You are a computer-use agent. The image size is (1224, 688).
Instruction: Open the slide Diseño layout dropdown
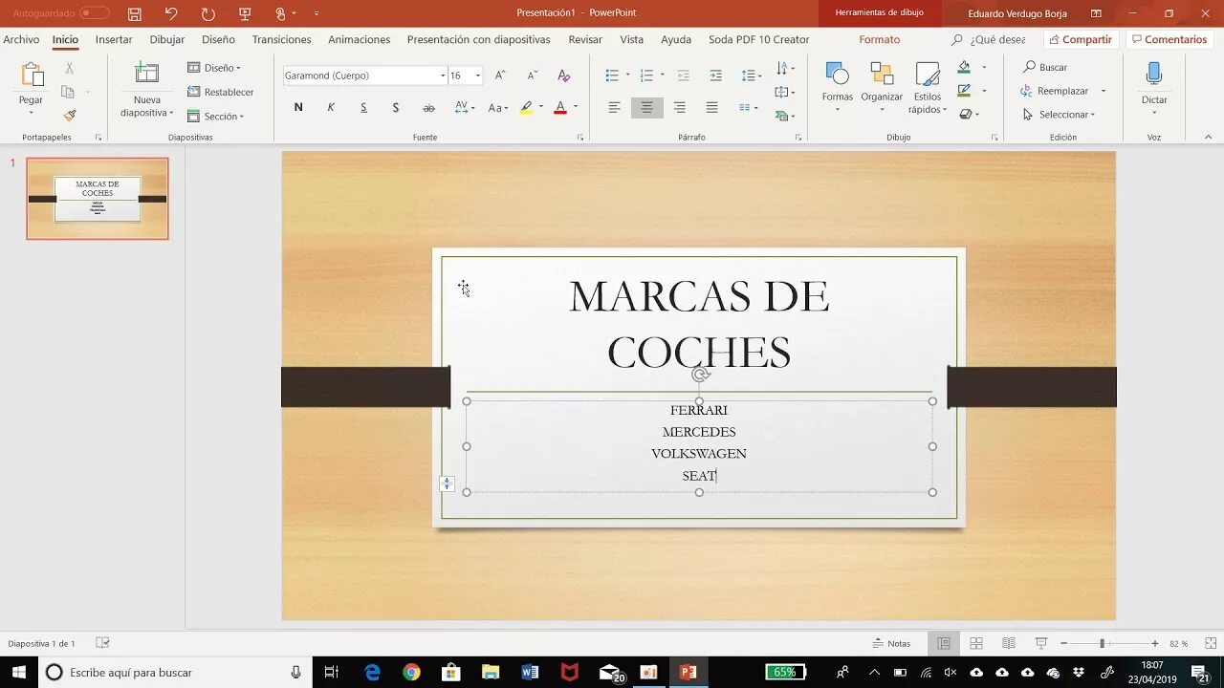click(x=214, y=68)
